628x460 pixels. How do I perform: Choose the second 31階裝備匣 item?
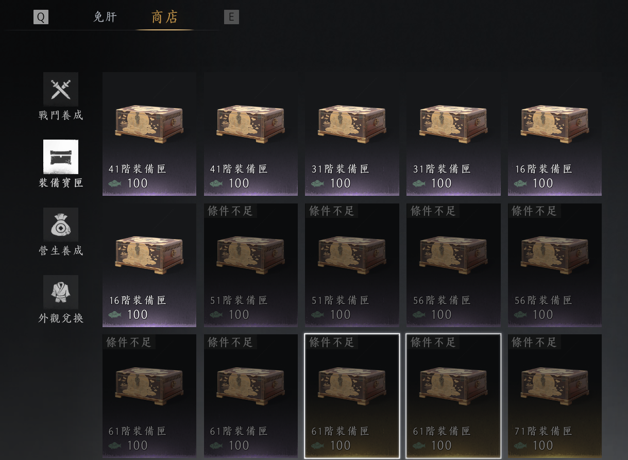[453, 134]
